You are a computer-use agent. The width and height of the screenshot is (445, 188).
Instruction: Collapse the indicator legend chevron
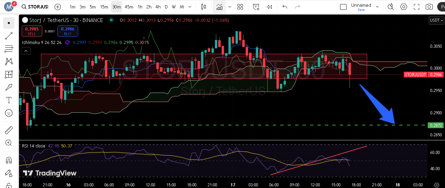[x=26, y=51]
